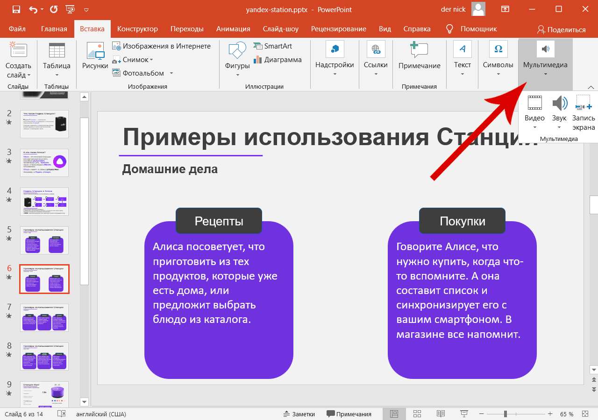Open the Текст group dropdown
The width and height of the screenshot is (598, 420).
(x=463, y=59)
